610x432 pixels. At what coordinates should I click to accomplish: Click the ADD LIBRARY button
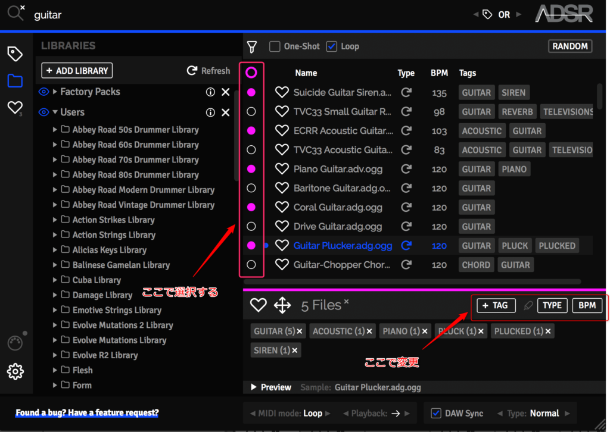tap(77, 71)
